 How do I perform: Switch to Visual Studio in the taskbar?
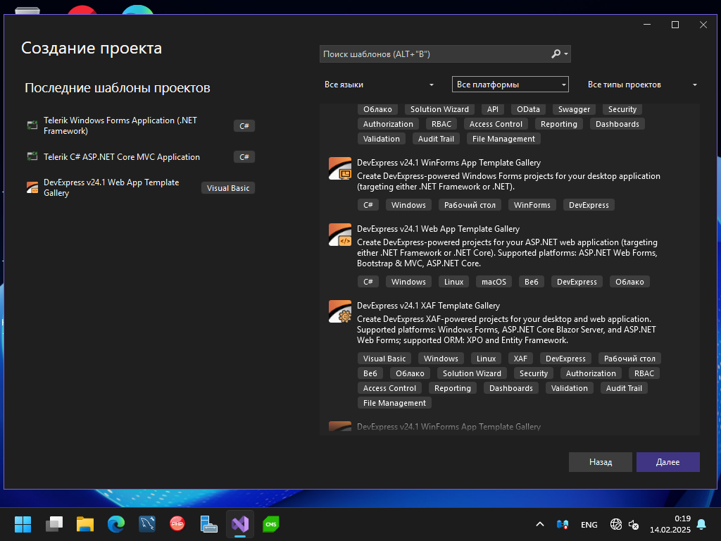click(240, 524)
